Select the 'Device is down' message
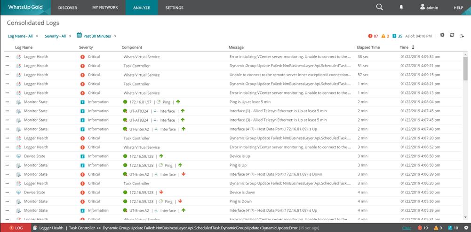The width and height of the screenshot is (471, 232). point(241,193)
